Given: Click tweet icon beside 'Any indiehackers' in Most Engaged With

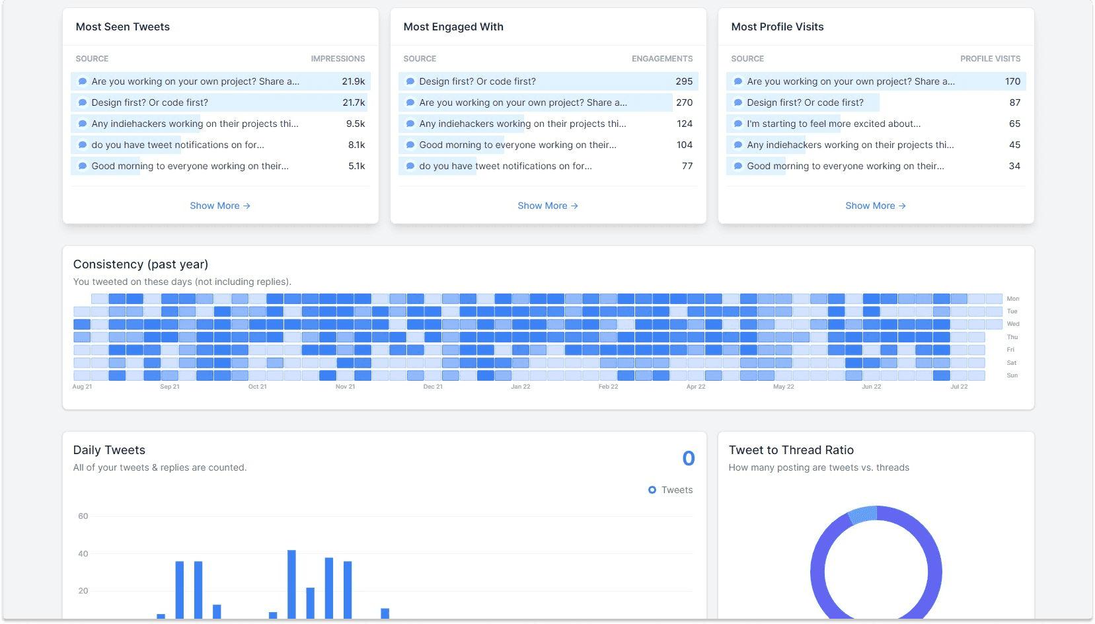Looking at the screenshot, I should tap(410, 124).
